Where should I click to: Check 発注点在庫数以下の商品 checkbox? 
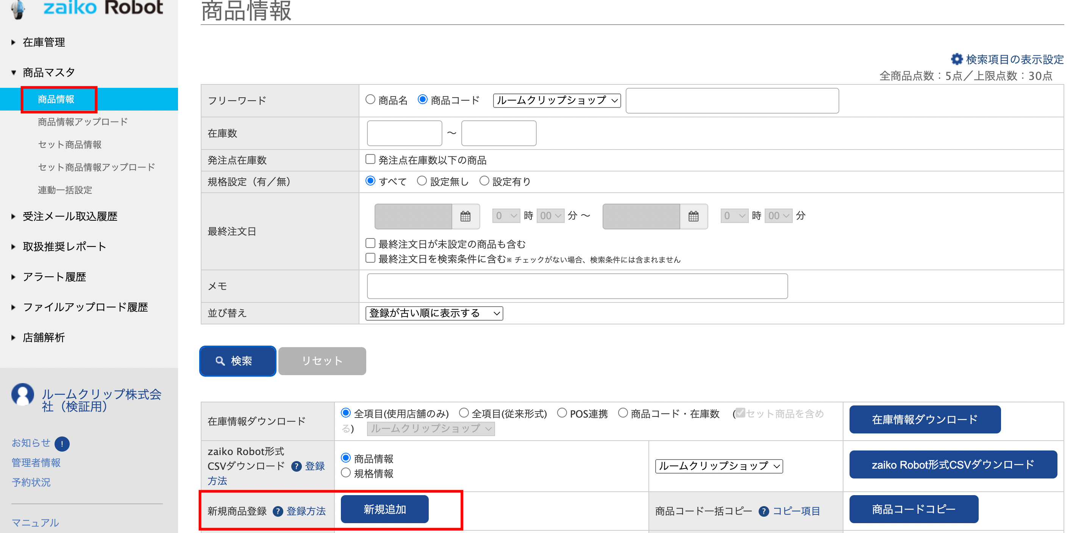click(x=370, y=159)
